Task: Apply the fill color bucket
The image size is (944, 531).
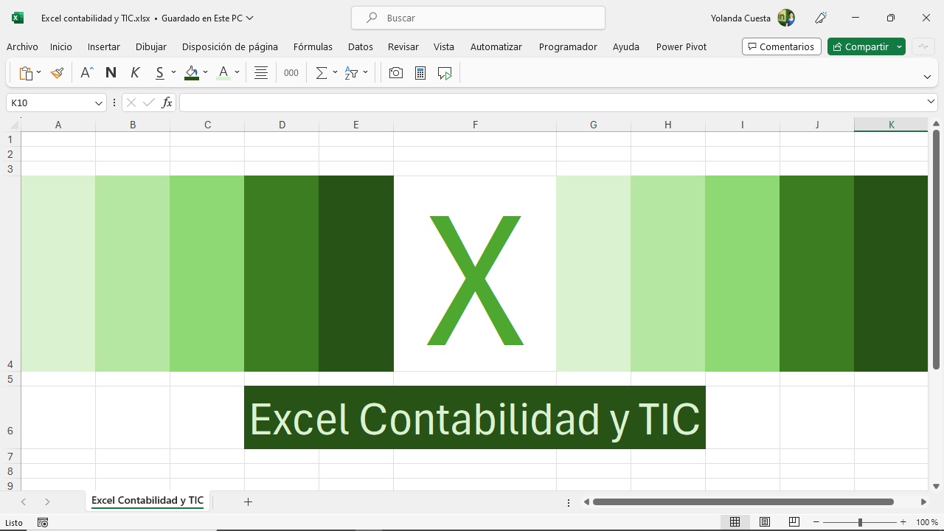Action: [192, 73]
